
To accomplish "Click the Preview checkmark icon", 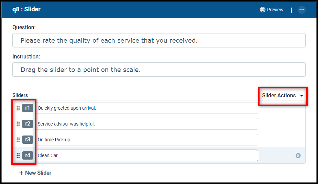I will point(262,10).
